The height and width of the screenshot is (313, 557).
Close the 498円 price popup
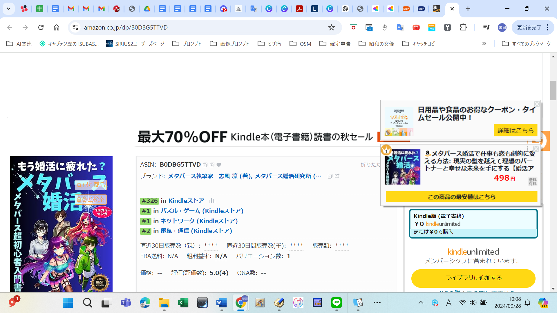click(536, 149)
